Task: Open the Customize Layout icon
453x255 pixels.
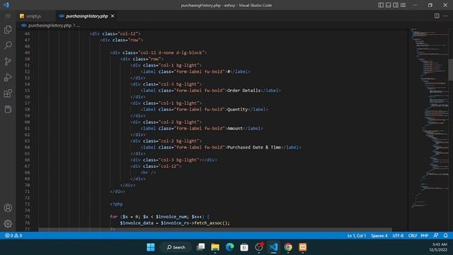Action: 403,5
